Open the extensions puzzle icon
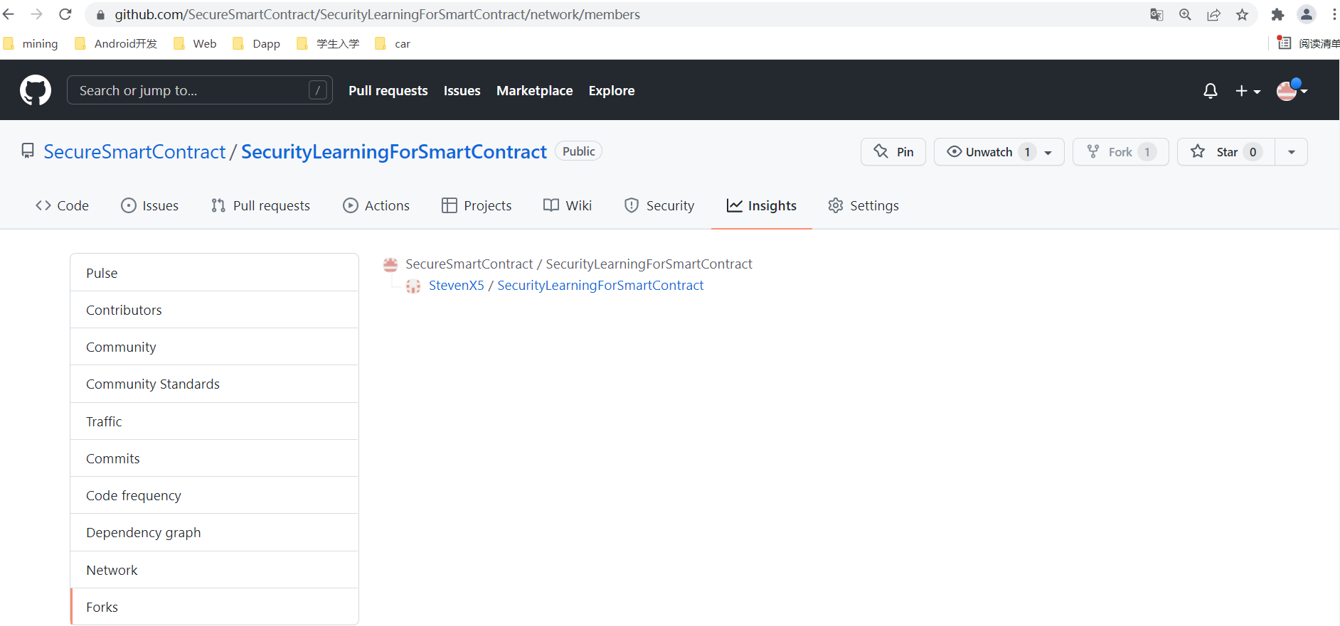Viewport: 1340px width, 626px height. coord(1277,15)
